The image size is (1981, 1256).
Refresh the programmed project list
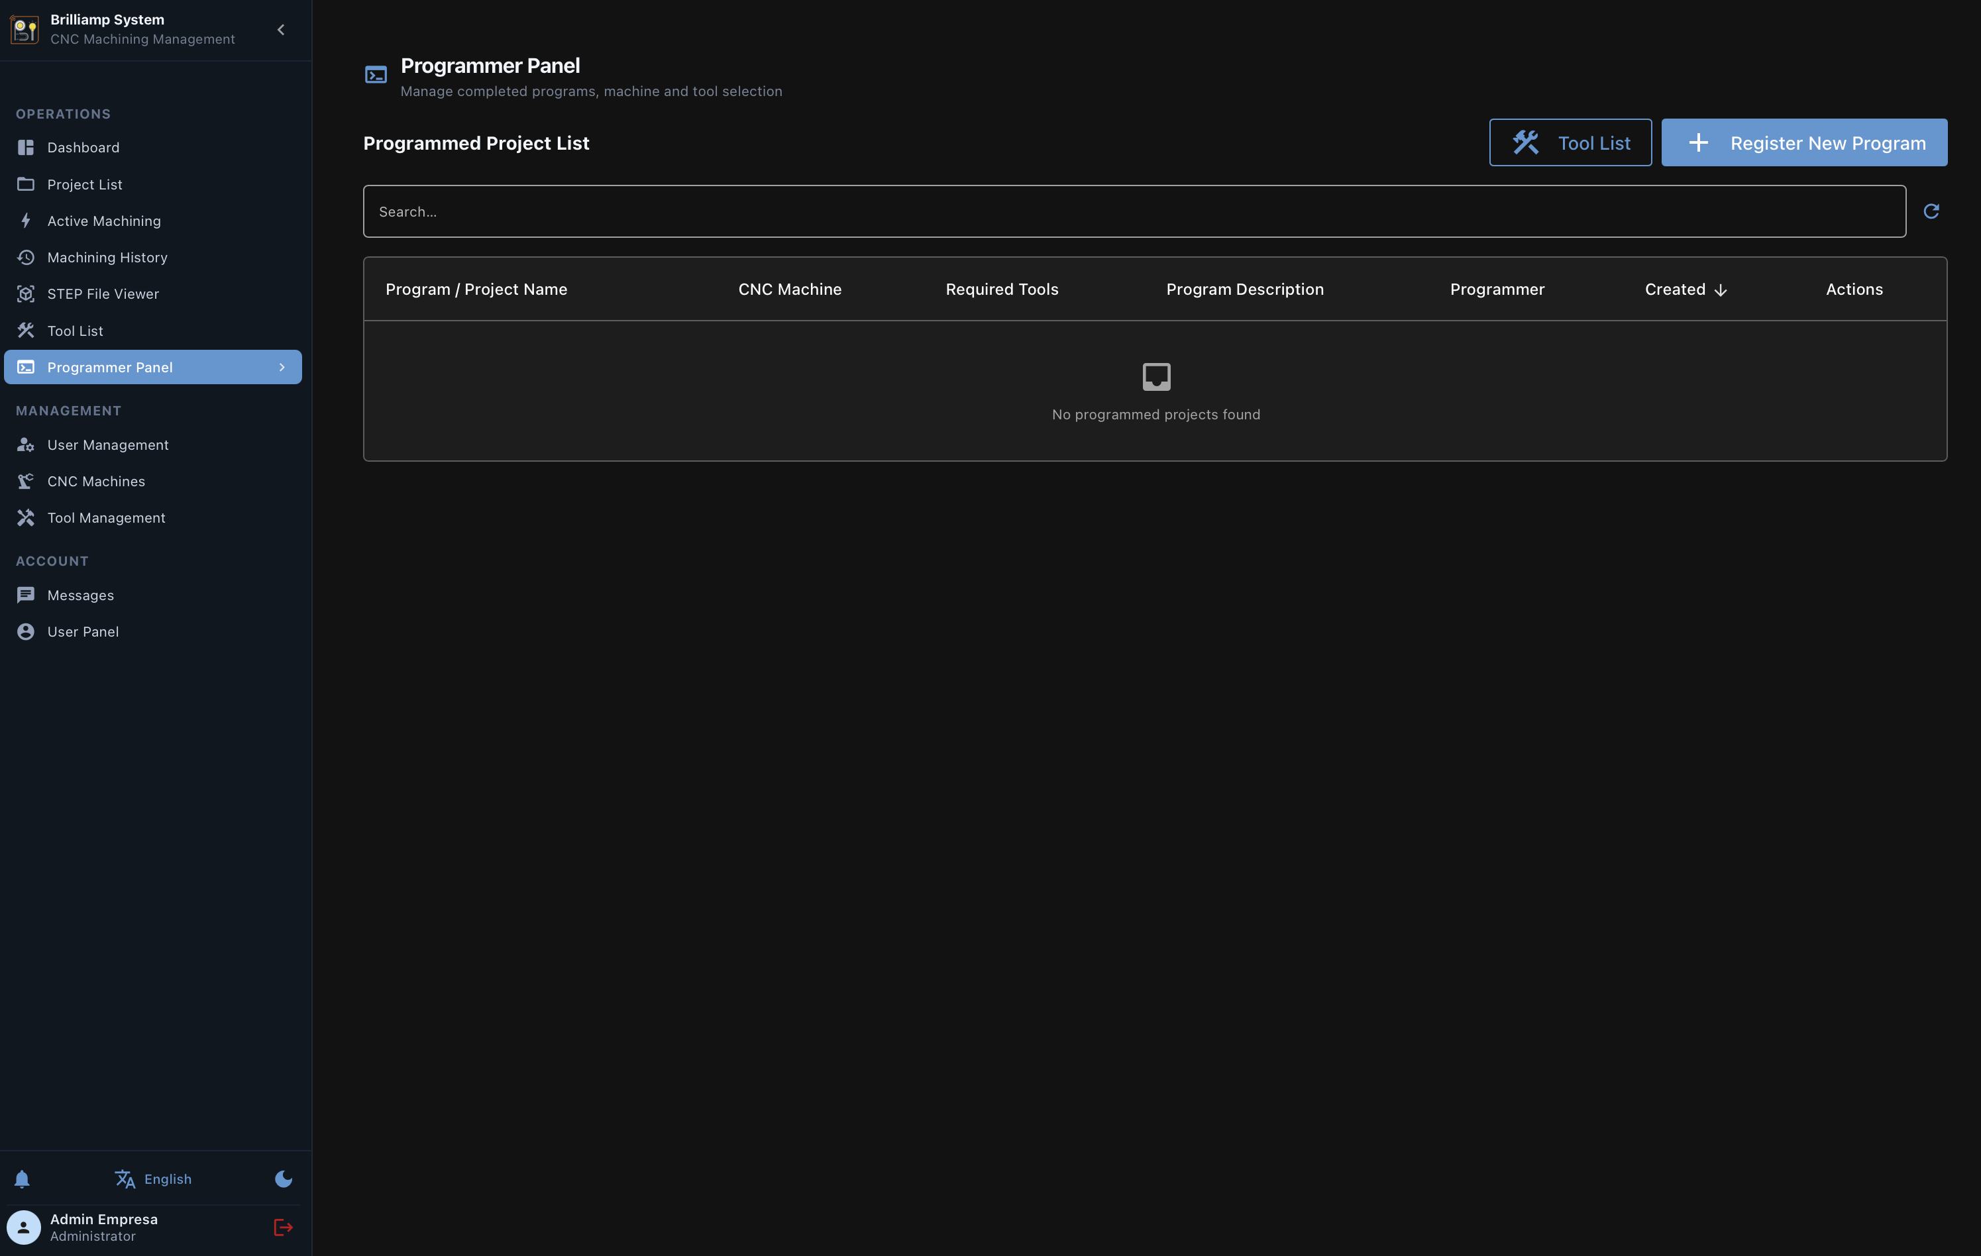(x=1931, y=211)
